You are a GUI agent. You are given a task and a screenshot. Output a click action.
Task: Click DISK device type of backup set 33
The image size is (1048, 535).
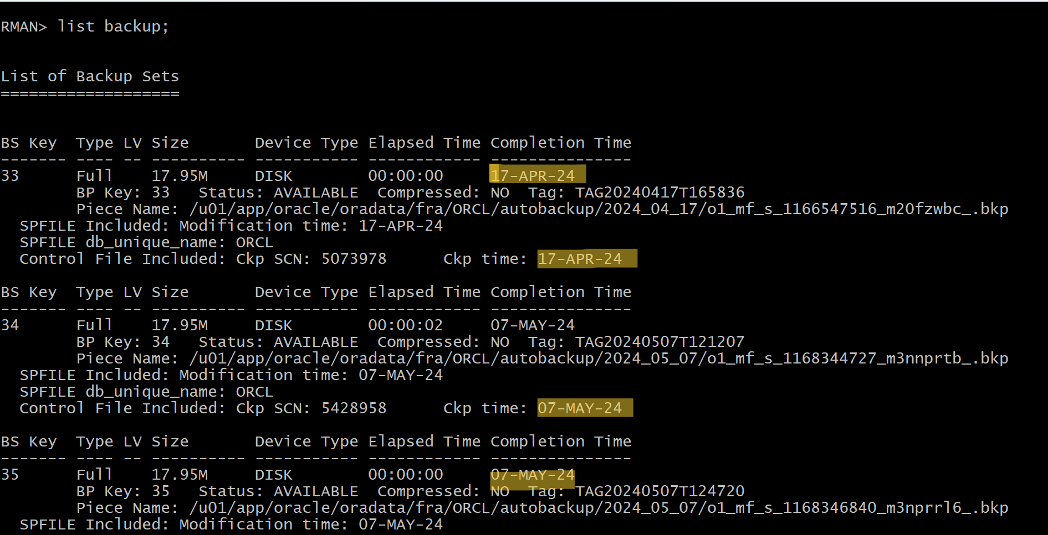(x=274, y=176)
